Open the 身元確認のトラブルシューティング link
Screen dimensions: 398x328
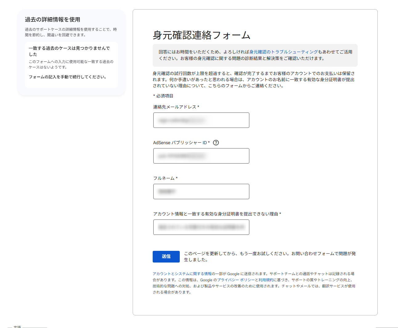pyautogui.click(x=283, y=52)
